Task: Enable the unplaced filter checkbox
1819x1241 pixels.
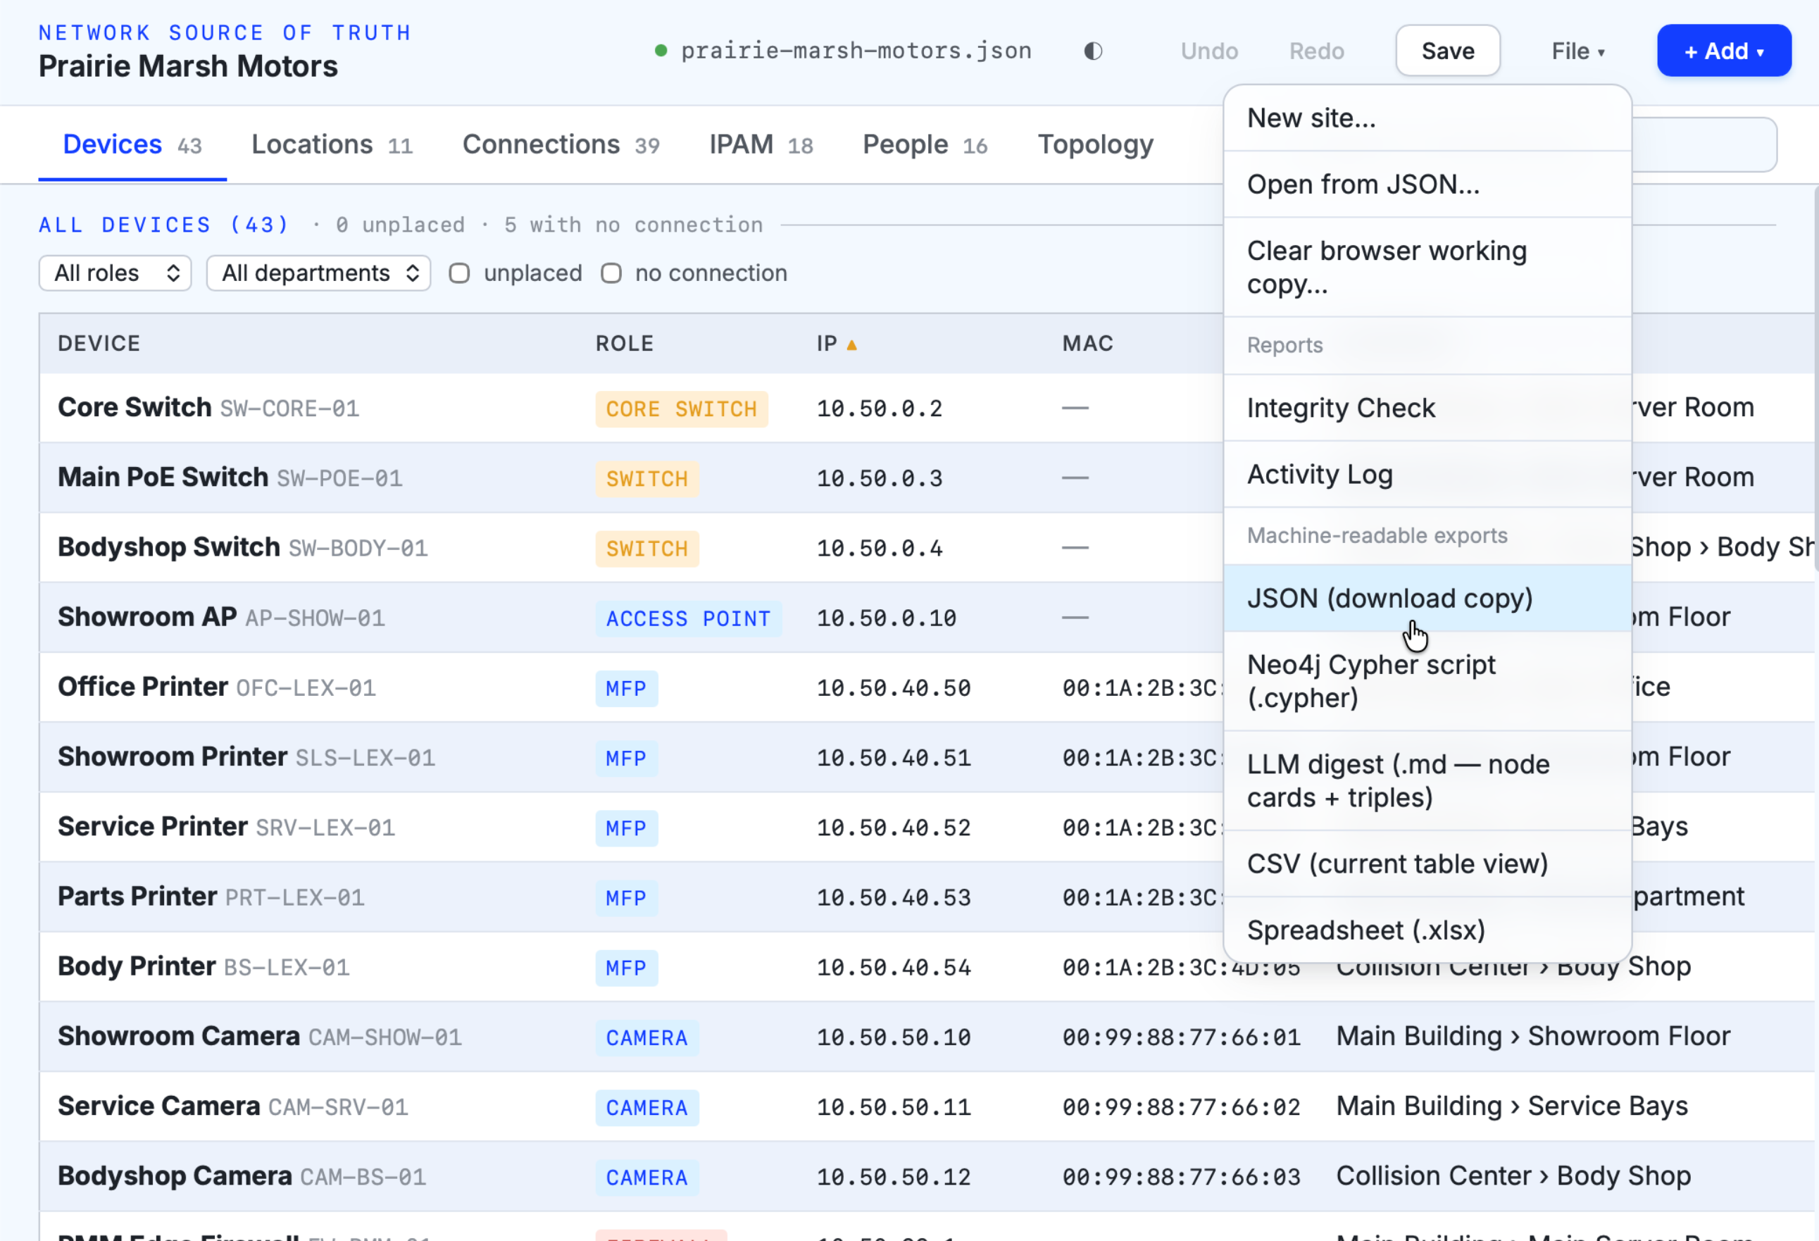Action: [459, 273]
